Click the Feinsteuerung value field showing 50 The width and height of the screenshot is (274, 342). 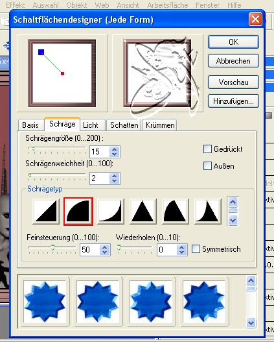[90, 250]
